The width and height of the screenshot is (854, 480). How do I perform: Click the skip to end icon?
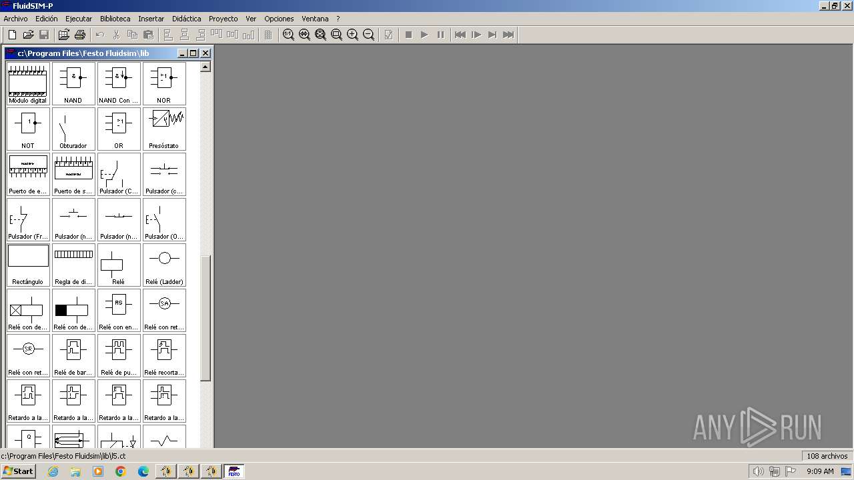508,35
